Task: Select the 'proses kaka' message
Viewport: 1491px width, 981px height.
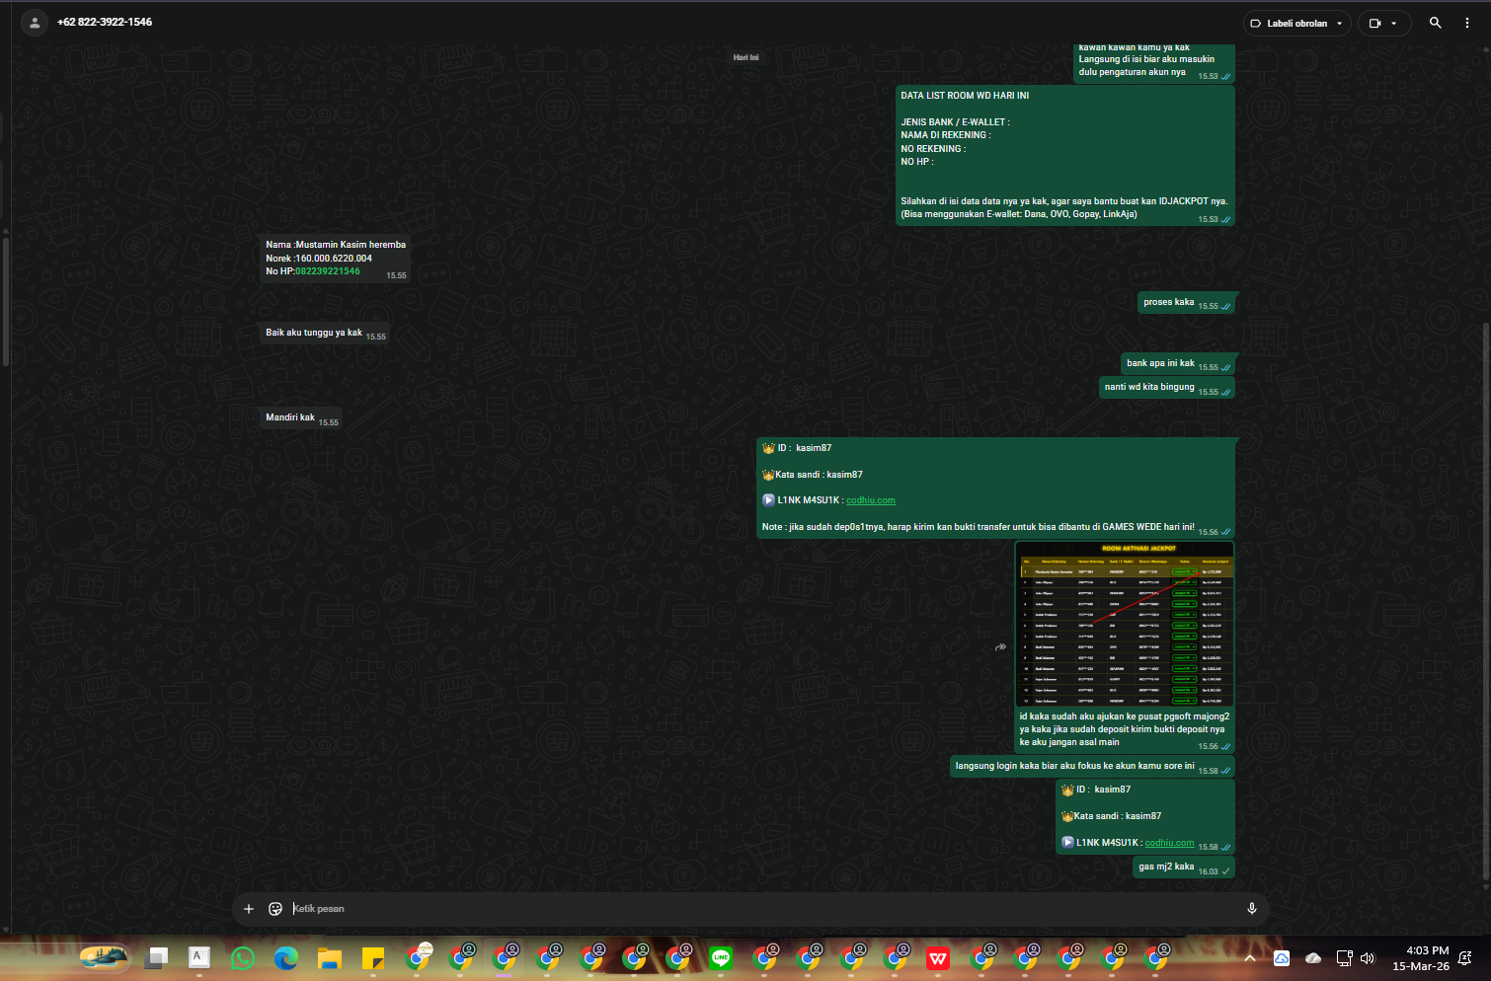Action: [1187, 303]
